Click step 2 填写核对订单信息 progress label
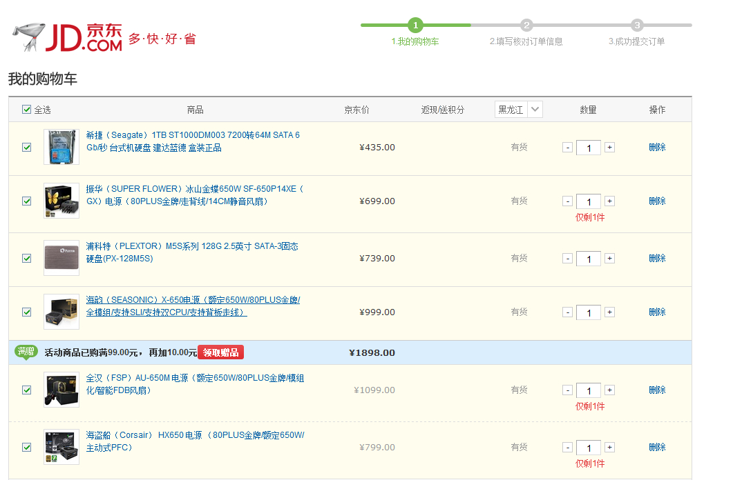 pos(526,41)
